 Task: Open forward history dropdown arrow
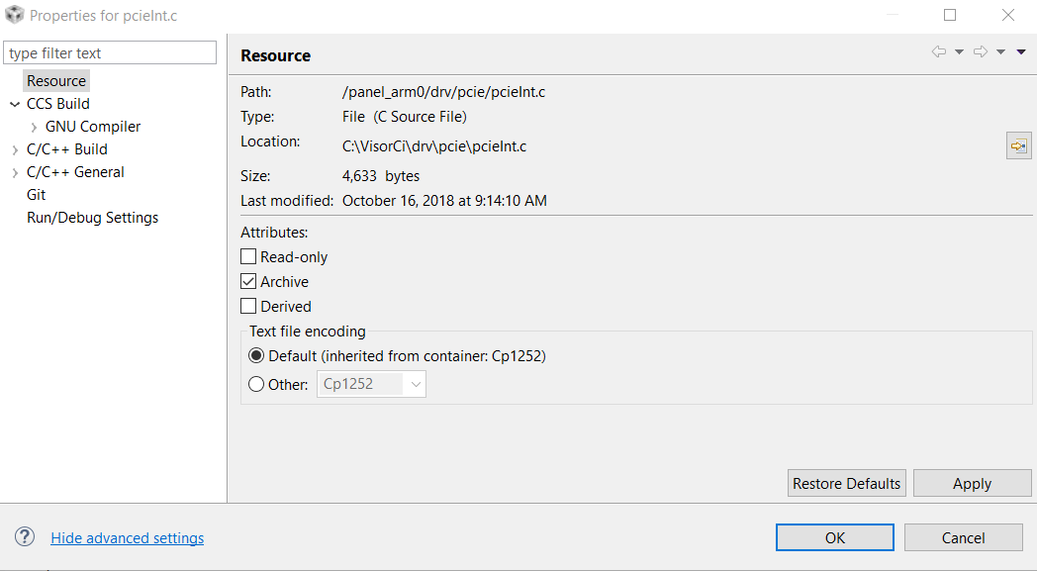tap(1000, 52)
